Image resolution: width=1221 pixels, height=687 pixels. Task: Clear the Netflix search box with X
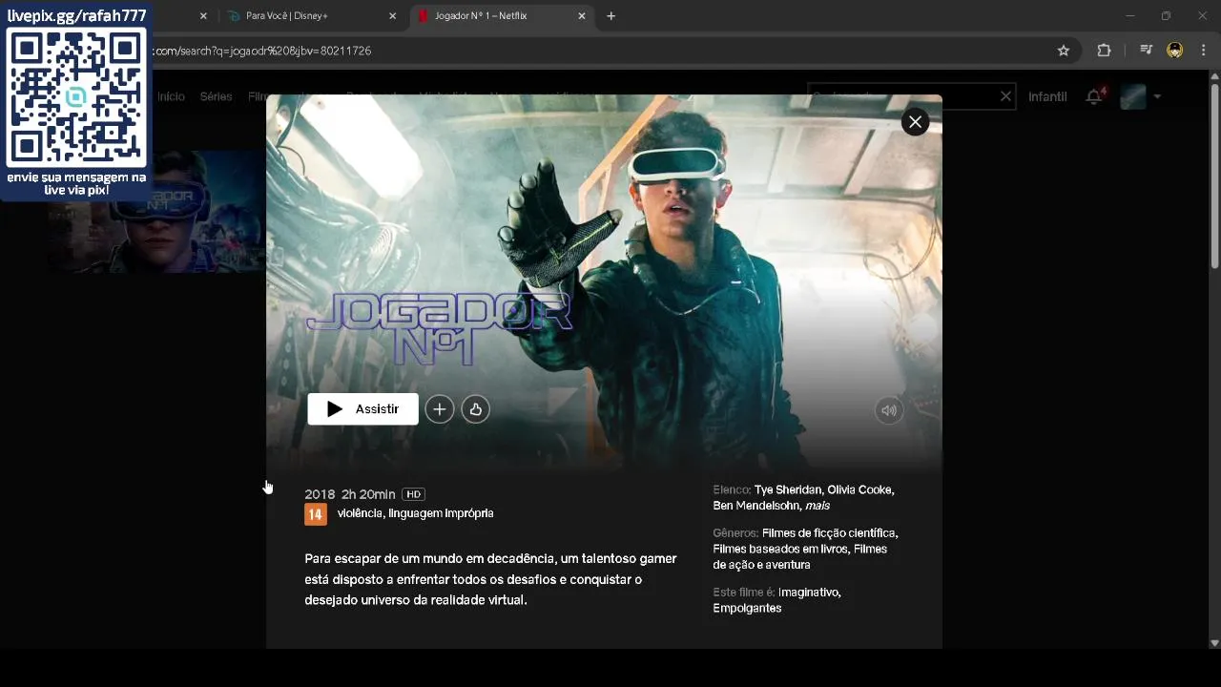click(x=1005, y=96)
